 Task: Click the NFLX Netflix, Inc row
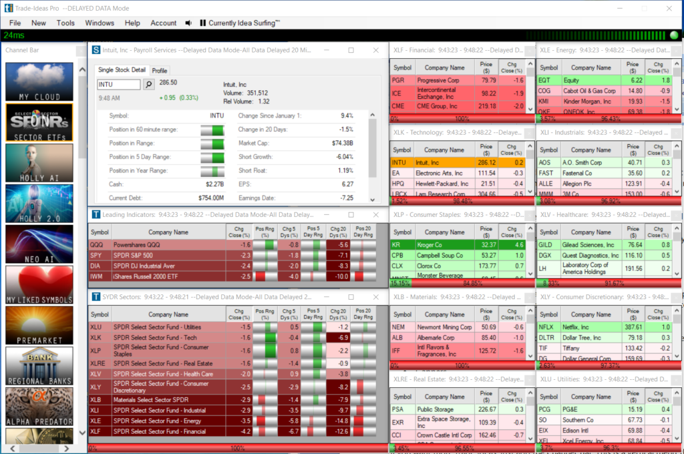pos(605,327)
